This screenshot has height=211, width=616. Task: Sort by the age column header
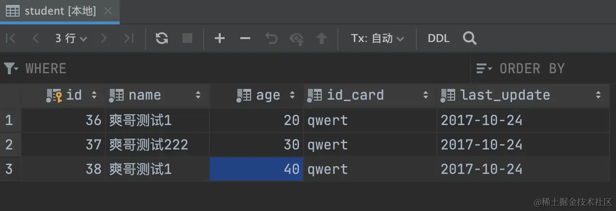[x=267, y=95]
